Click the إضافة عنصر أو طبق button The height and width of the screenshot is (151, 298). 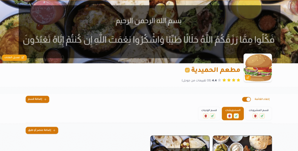42,130
